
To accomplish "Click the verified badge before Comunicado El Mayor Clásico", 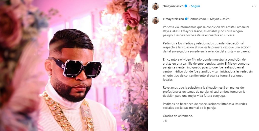I will [x=186, y=19].
